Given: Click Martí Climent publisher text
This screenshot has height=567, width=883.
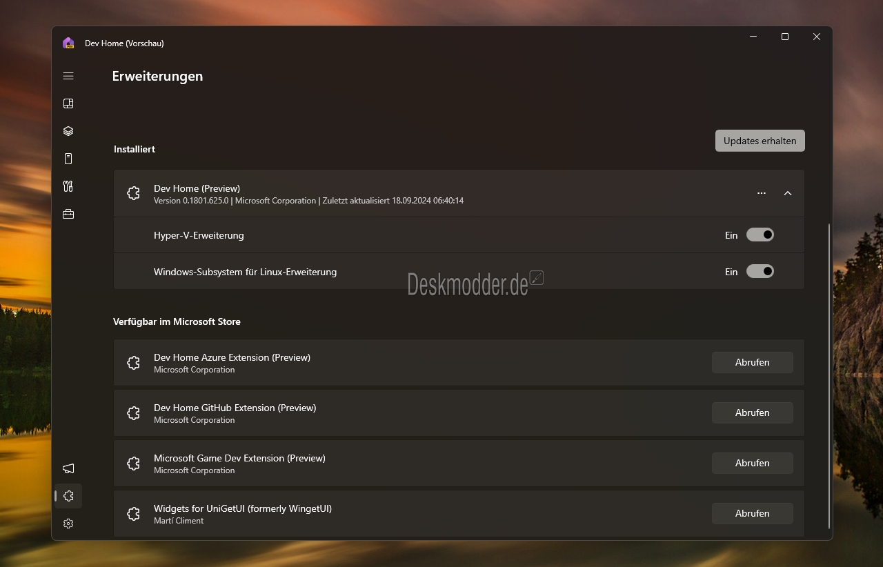Looking at the screenshot, I should click(179, 521).
